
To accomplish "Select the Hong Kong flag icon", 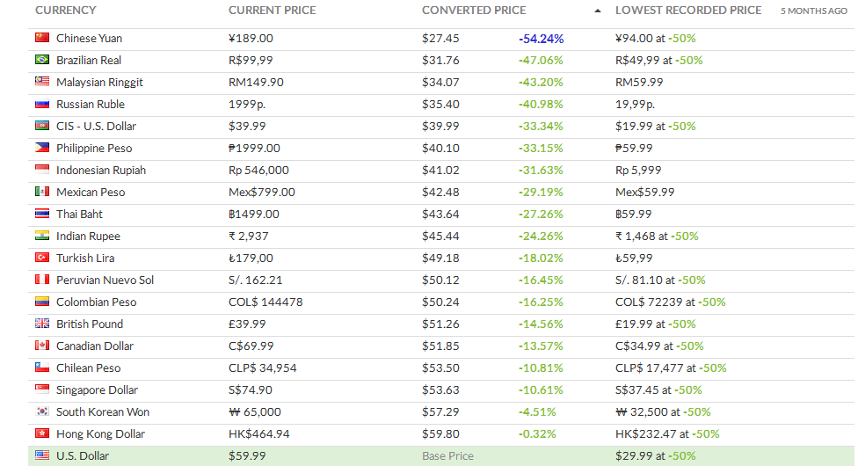I will [42, 433].
